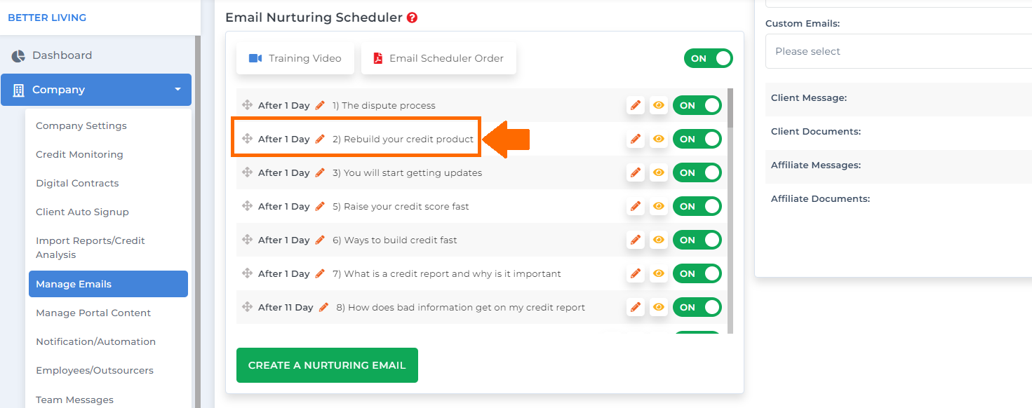Image resolution: width=1032 pixels, height=408 pixels.
Task: Click drag handle icon for Rebuild your credit product
Action: click(247, 139)
